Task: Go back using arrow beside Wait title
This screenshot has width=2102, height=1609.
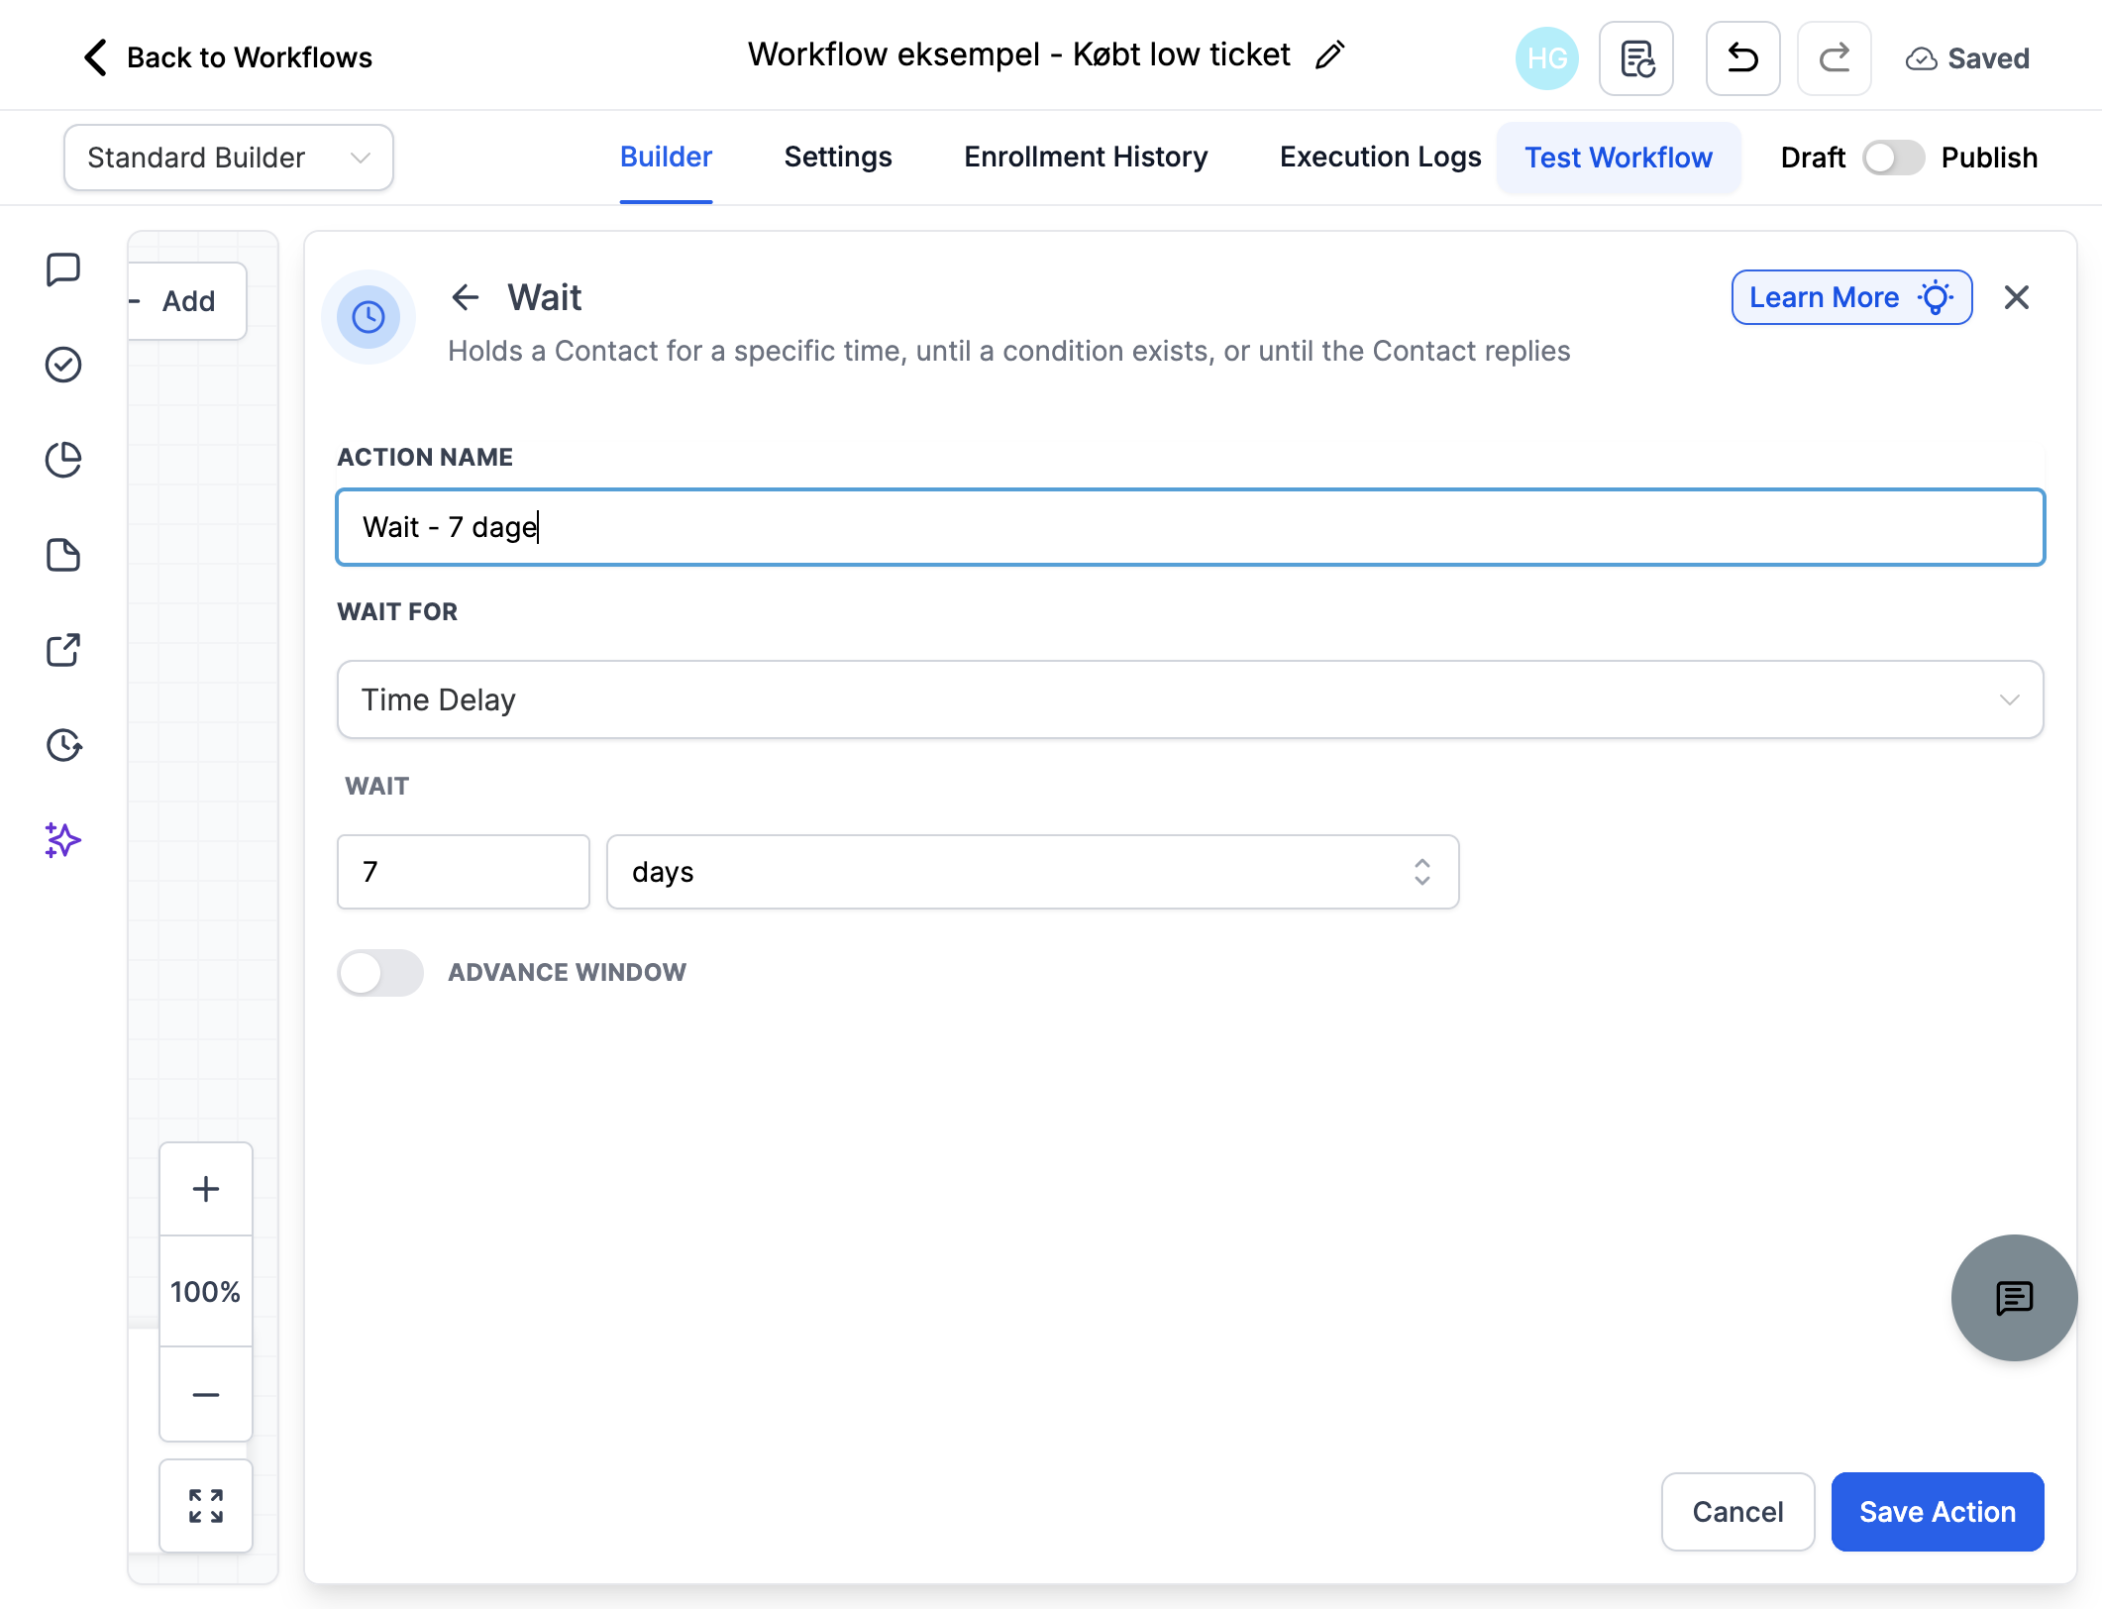Action: click(x=465, y=297)
